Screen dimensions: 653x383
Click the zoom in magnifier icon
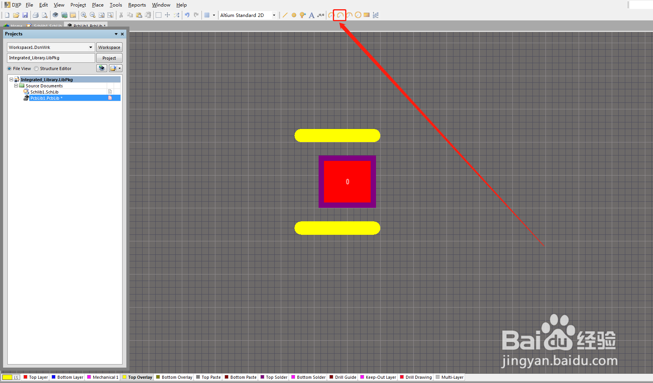pos(84,15)
